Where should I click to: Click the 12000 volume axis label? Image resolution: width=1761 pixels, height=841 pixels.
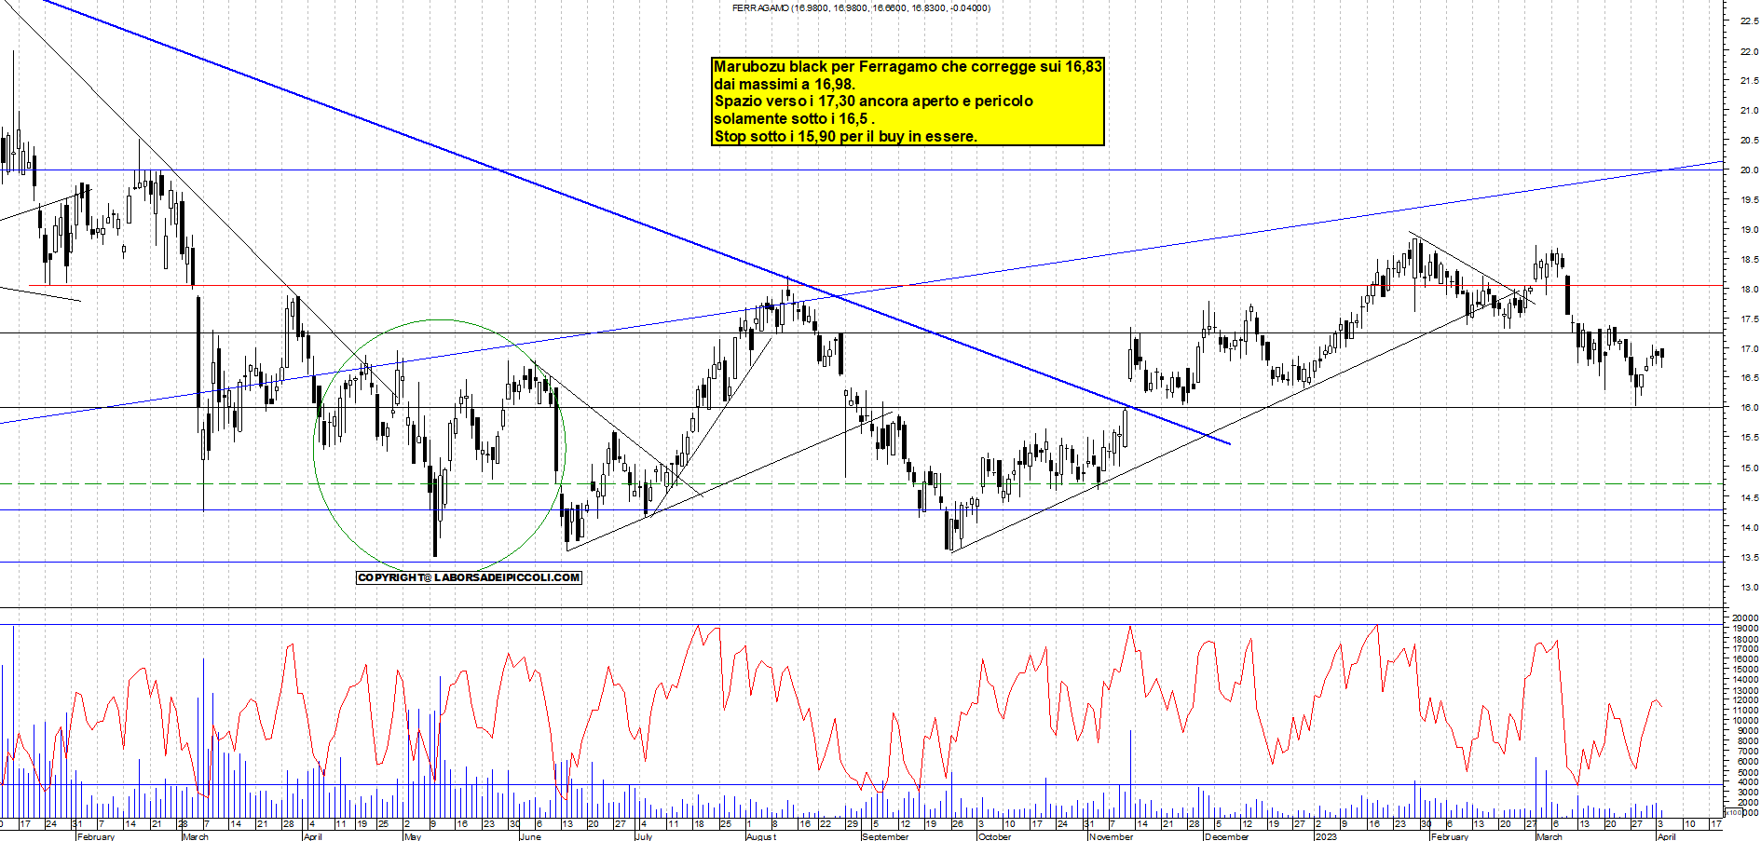[x=1744, y=700]
